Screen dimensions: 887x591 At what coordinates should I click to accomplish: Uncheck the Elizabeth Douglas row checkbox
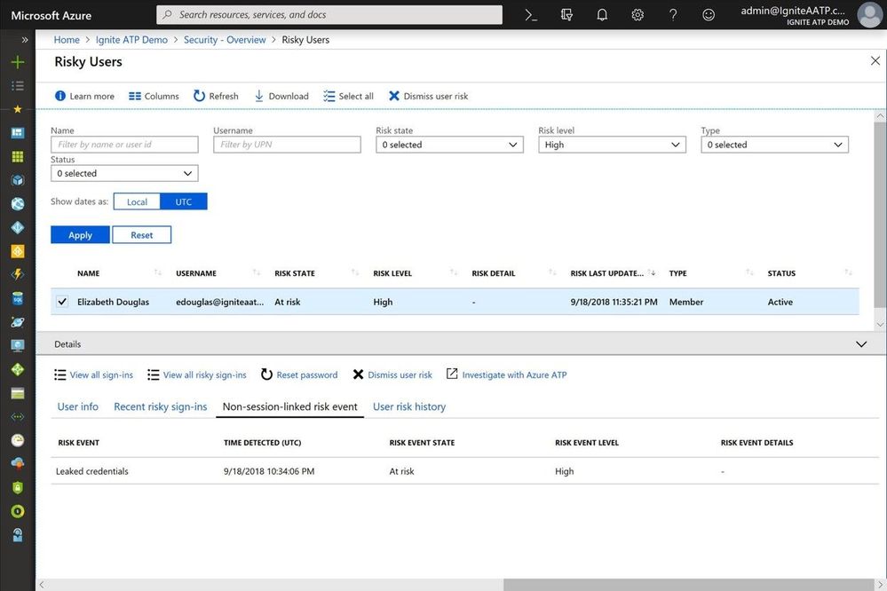tap(62, 302)
